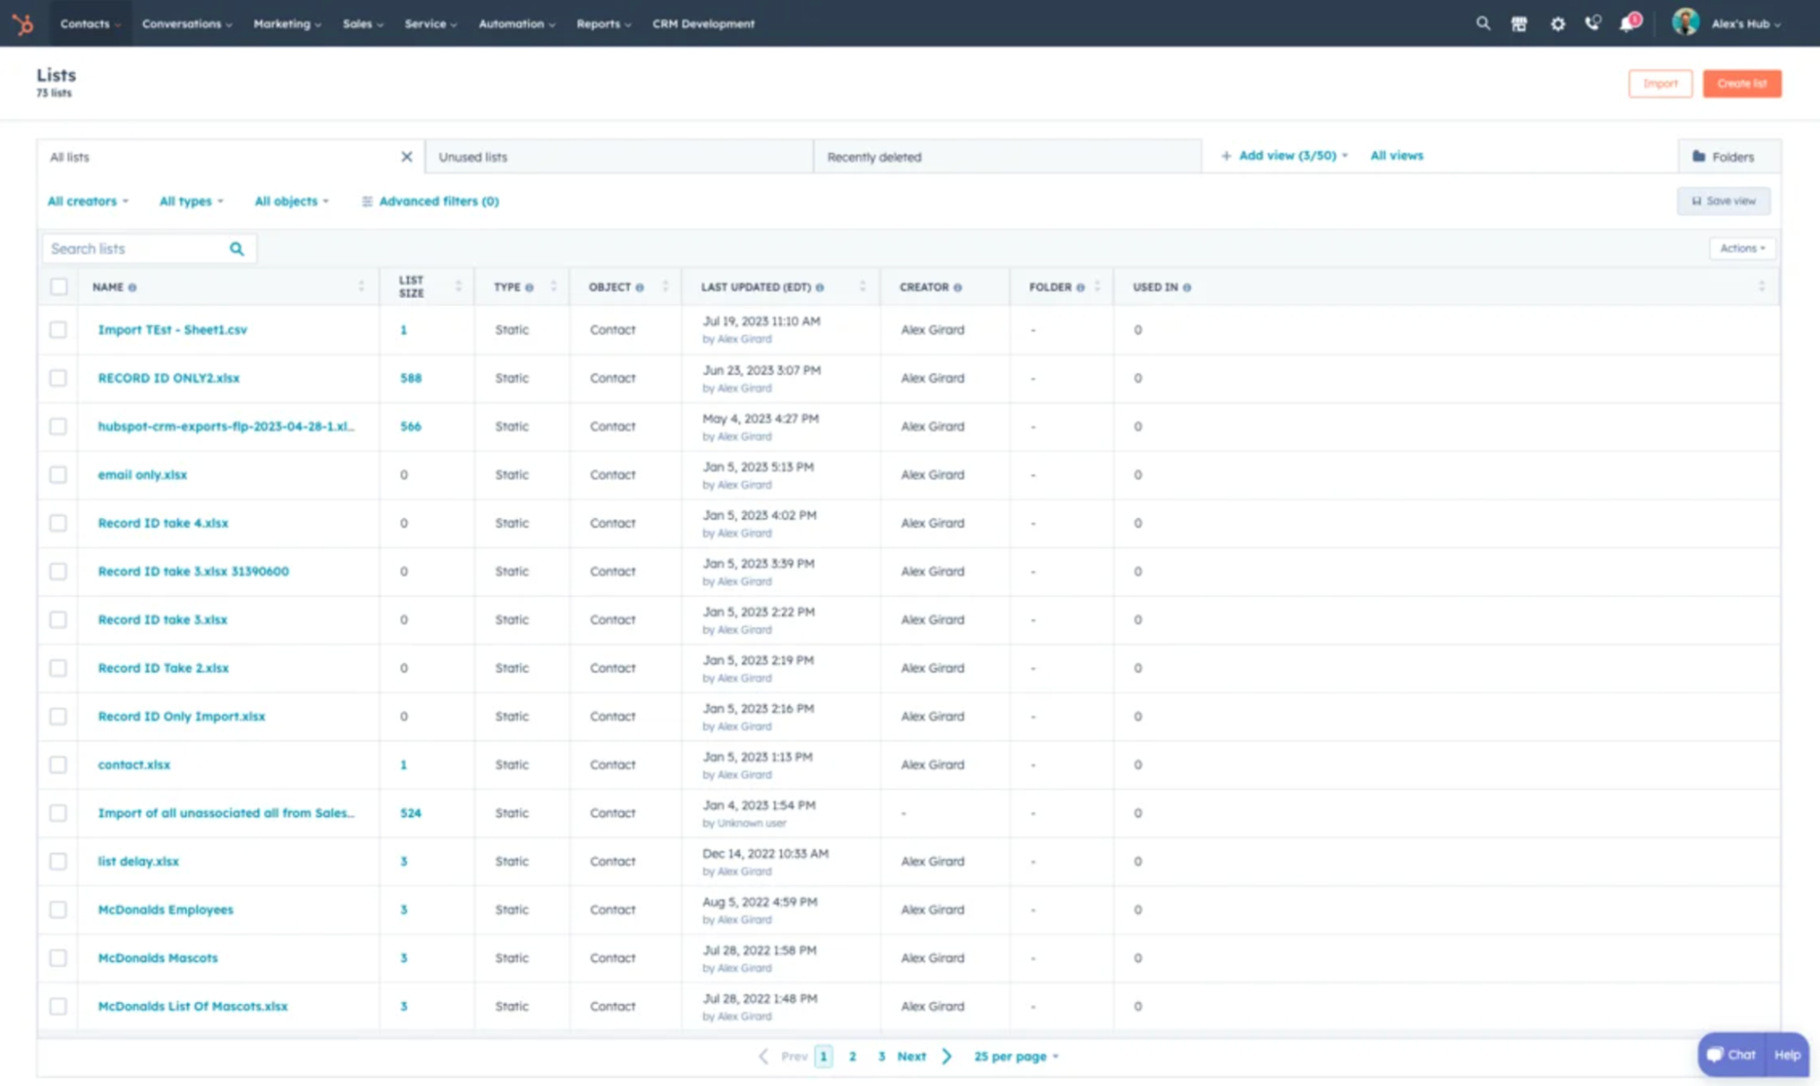Click the info icon next to NAME

(132, 288)
